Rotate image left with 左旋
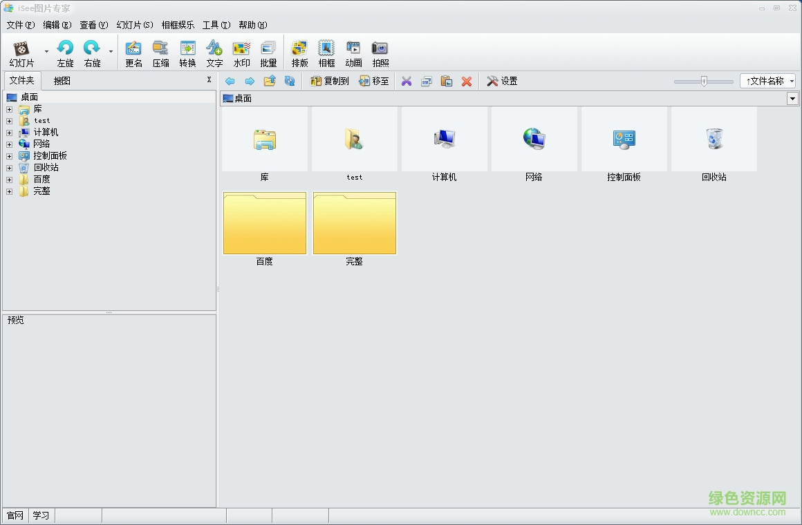Screen dimensions: 802x525 [x=65, y=52]
